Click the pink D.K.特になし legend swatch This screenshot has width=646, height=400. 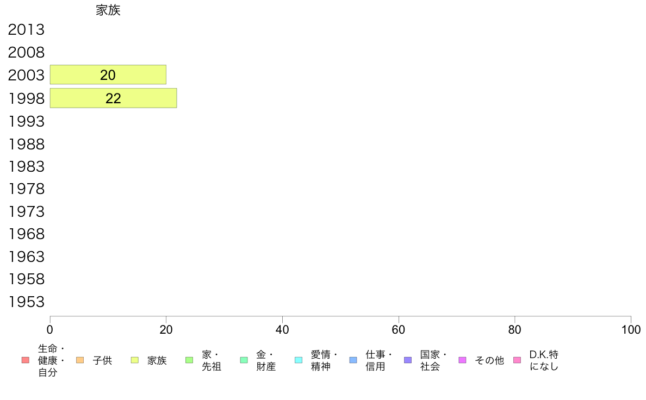point(517,360)
